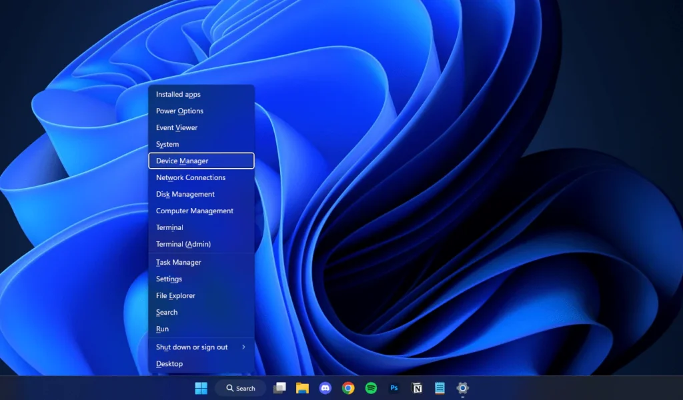
Task: Click the taskbar Search box
Action: click(x=241, y=388)
